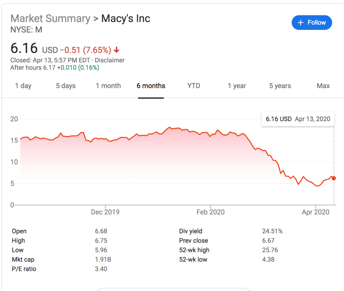
Task: Click the orange data point on chart
Action: point(334,178)
